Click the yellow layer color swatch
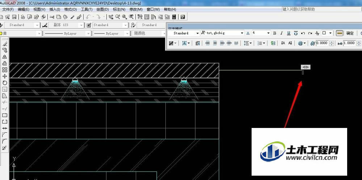This screenshot has height=180, width=362. click(x=1, y=33)
